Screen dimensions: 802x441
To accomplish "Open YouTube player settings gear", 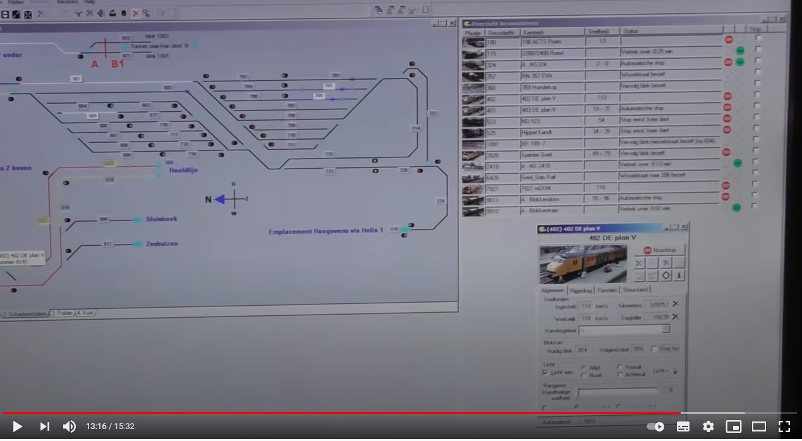I will (708, 426).
